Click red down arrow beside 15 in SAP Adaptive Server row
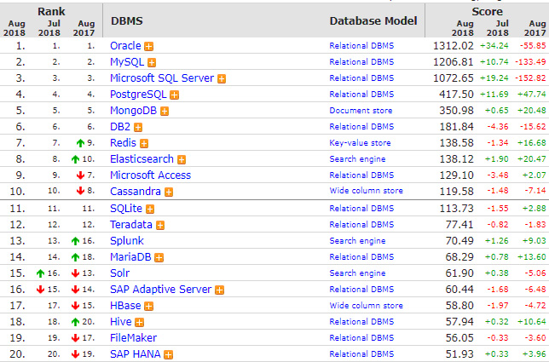This screenshot has height=362, width=549. pos(40,290)
